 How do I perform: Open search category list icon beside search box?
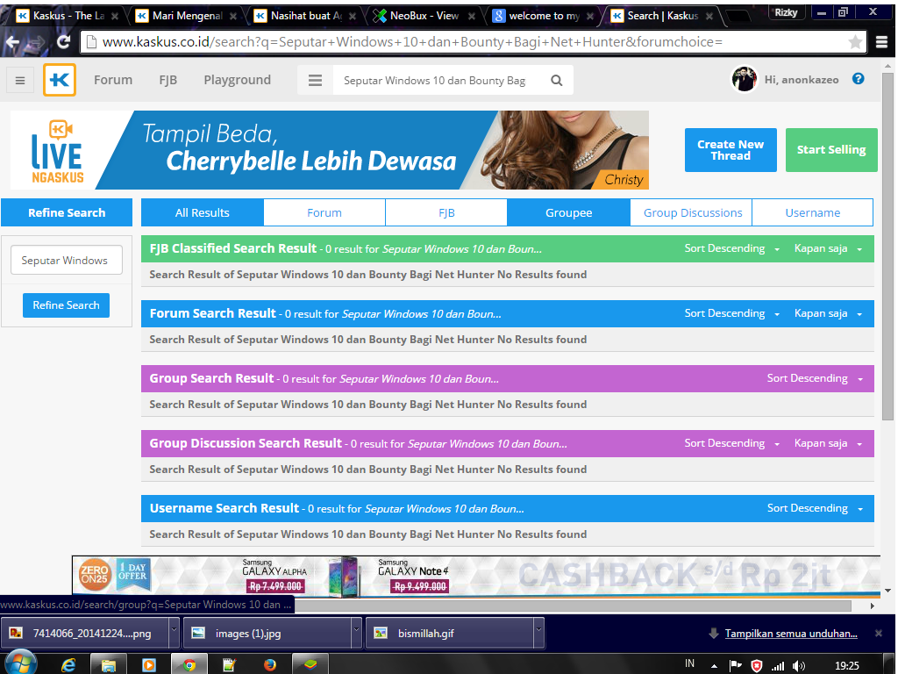[x=315, y=80]
